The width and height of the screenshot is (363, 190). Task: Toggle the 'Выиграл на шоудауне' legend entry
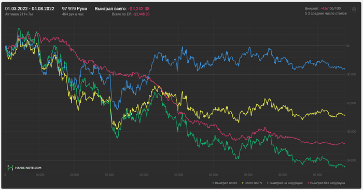[285, 183]
